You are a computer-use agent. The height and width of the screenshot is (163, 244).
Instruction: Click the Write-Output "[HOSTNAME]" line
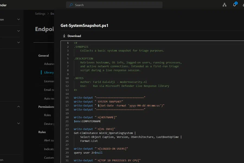[x=95, y=117]
